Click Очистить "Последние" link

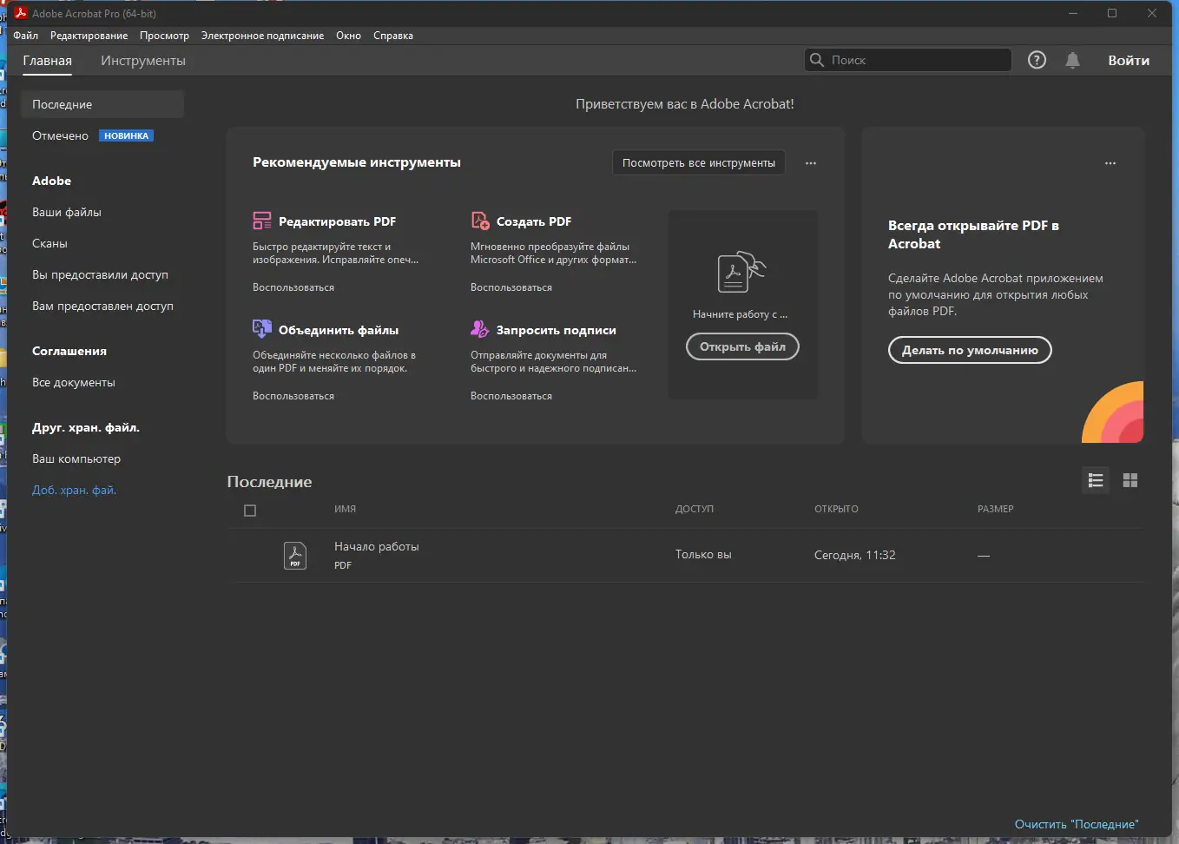point(1077,824)
